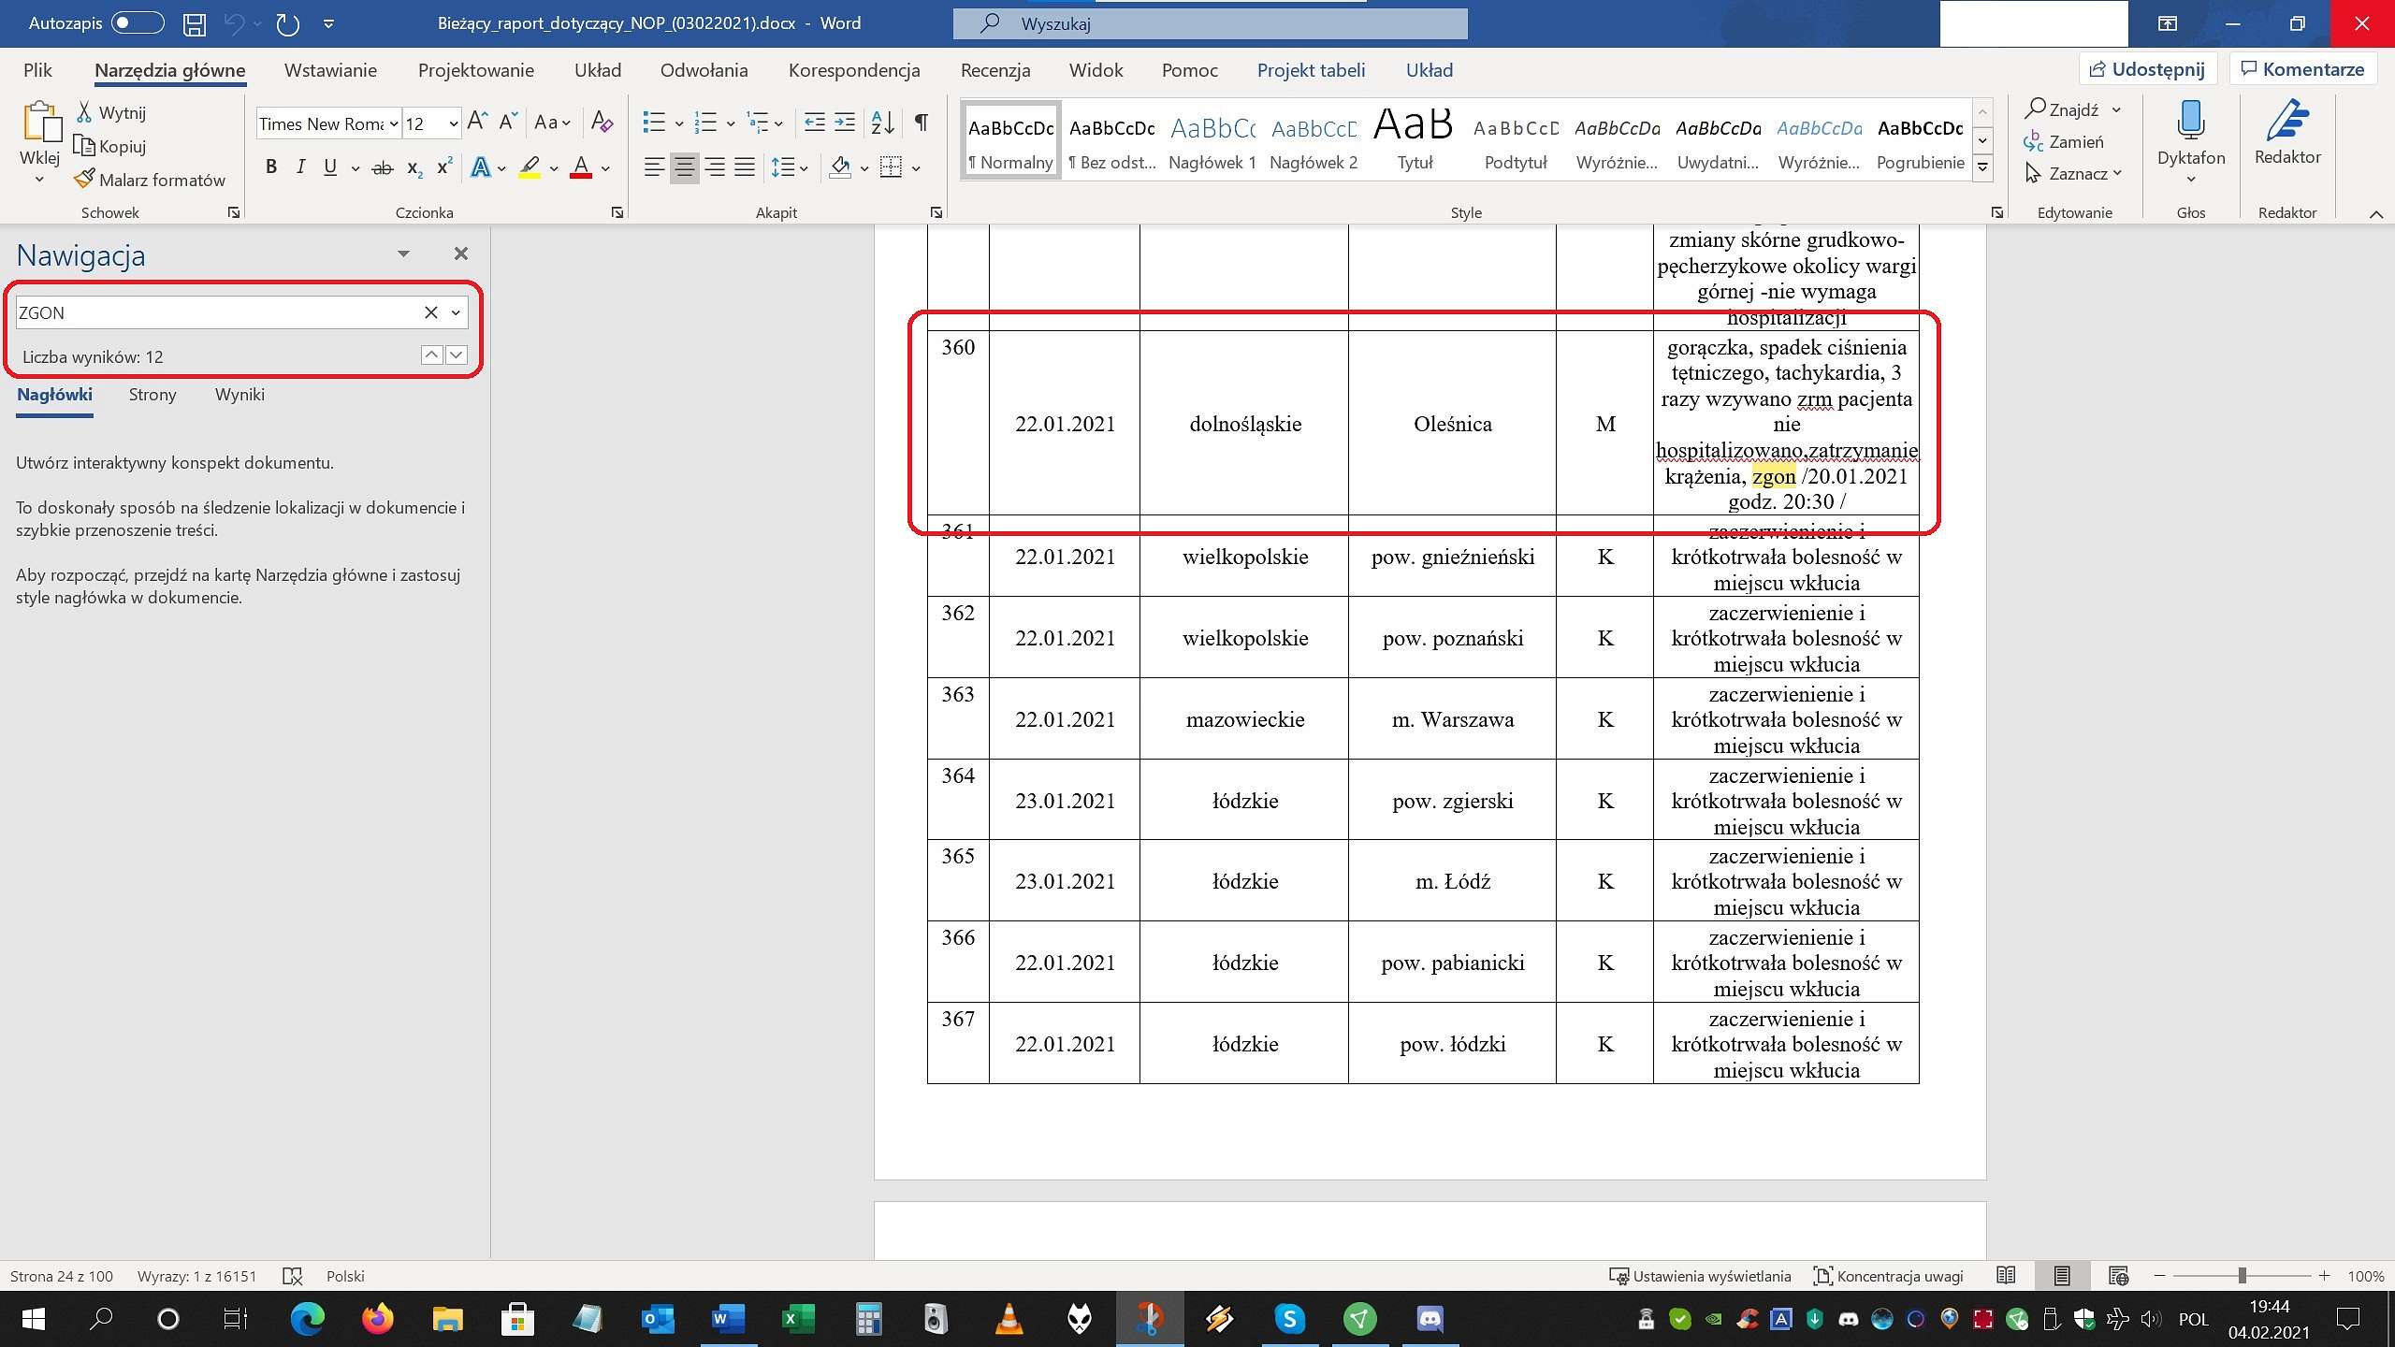Increase font size icon
Image resolution: width=2395 pixels, height=1347 pixels.
click(476, 122)
